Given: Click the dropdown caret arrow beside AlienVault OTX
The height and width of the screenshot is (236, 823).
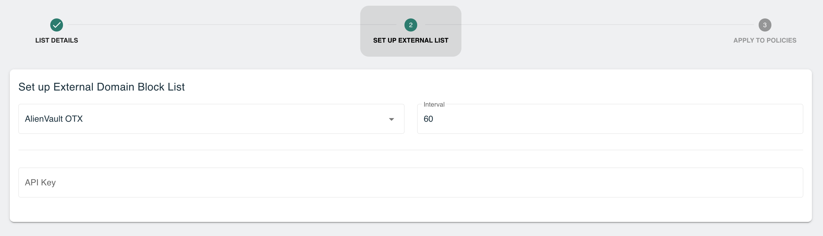Looking at the screenshot, I should click(x=391, y=119).
